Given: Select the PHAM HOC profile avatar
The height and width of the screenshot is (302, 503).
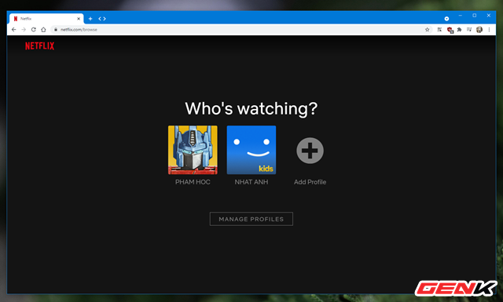Looking at the screenshot, I should click(193, 150).
